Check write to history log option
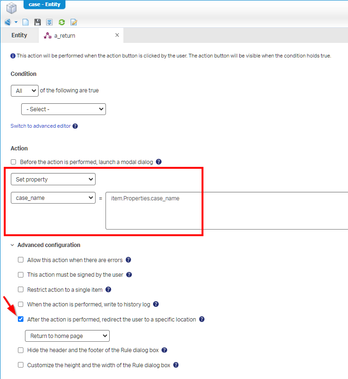348x379 pixels. pos(21,305)
